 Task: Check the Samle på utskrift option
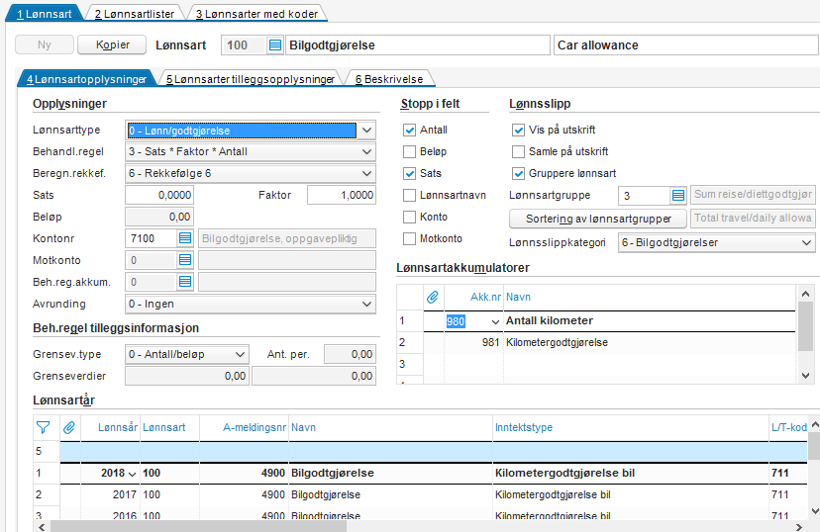coord(519,151)
